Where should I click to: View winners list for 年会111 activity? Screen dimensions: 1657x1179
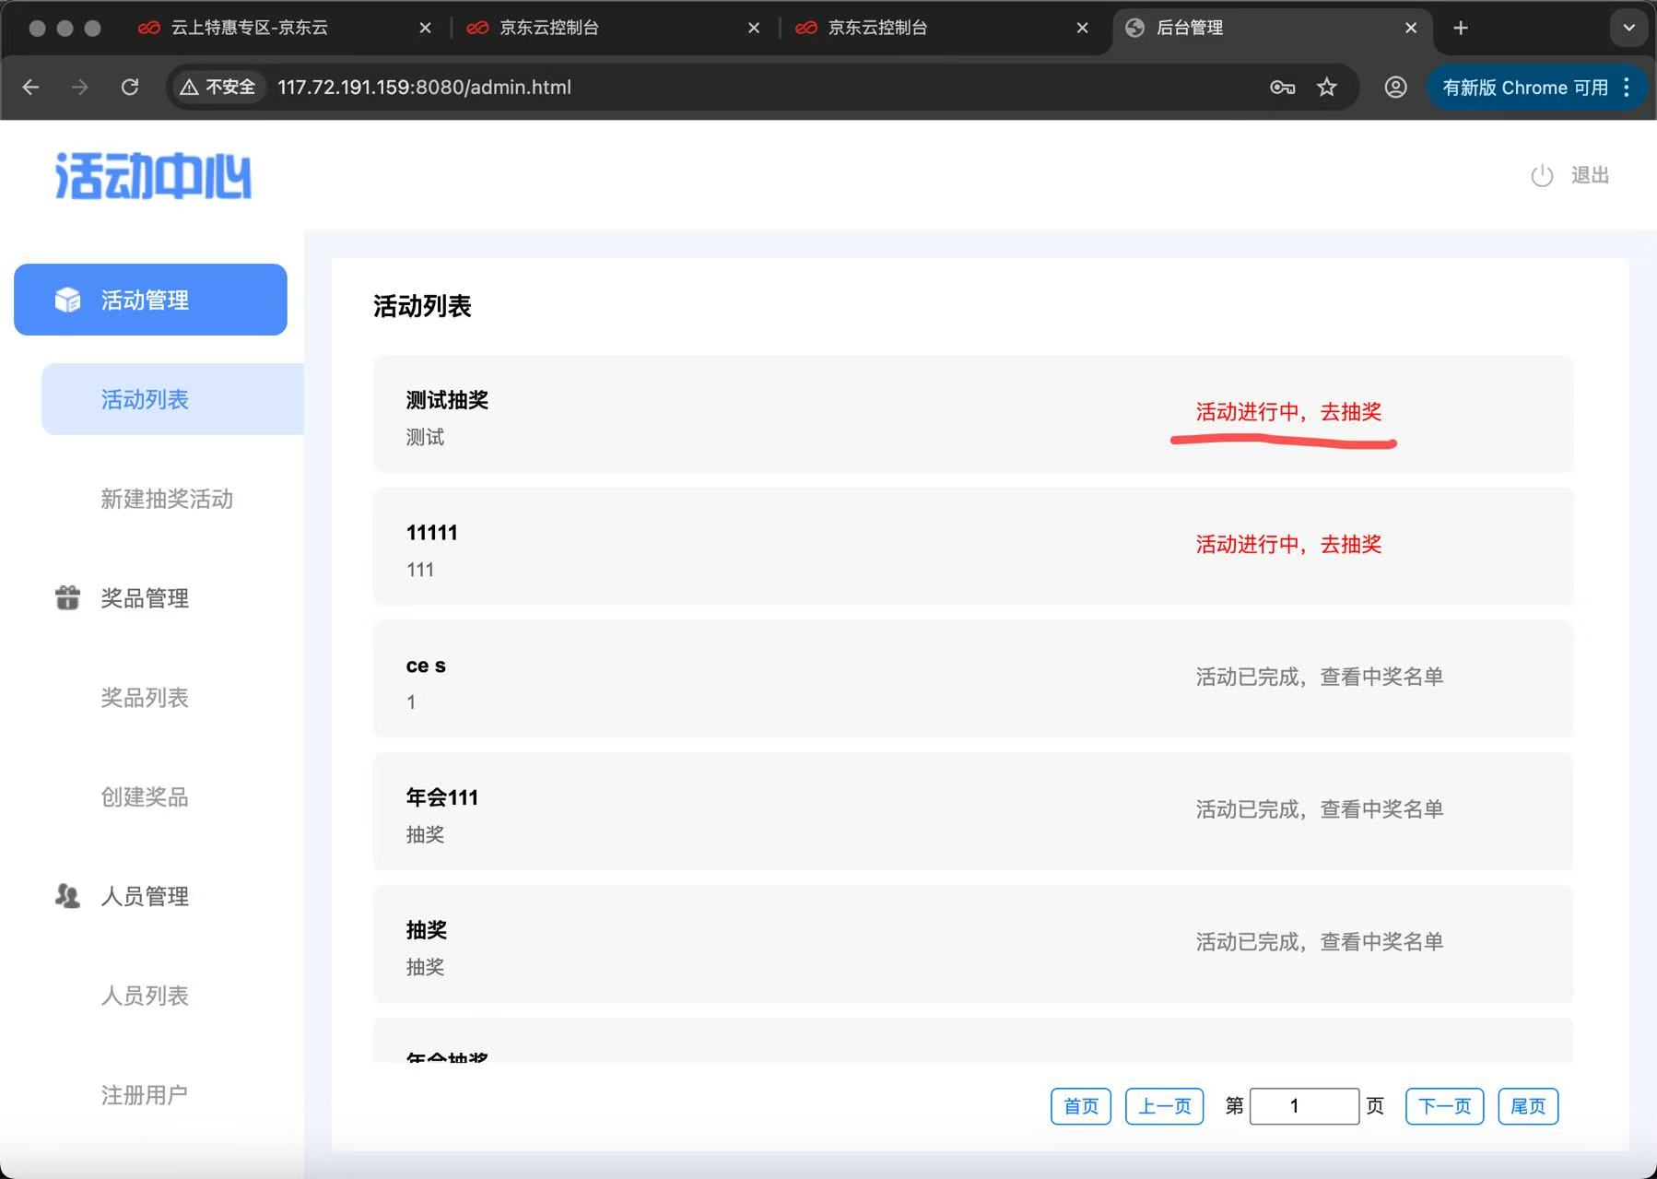pos(1320,809)
